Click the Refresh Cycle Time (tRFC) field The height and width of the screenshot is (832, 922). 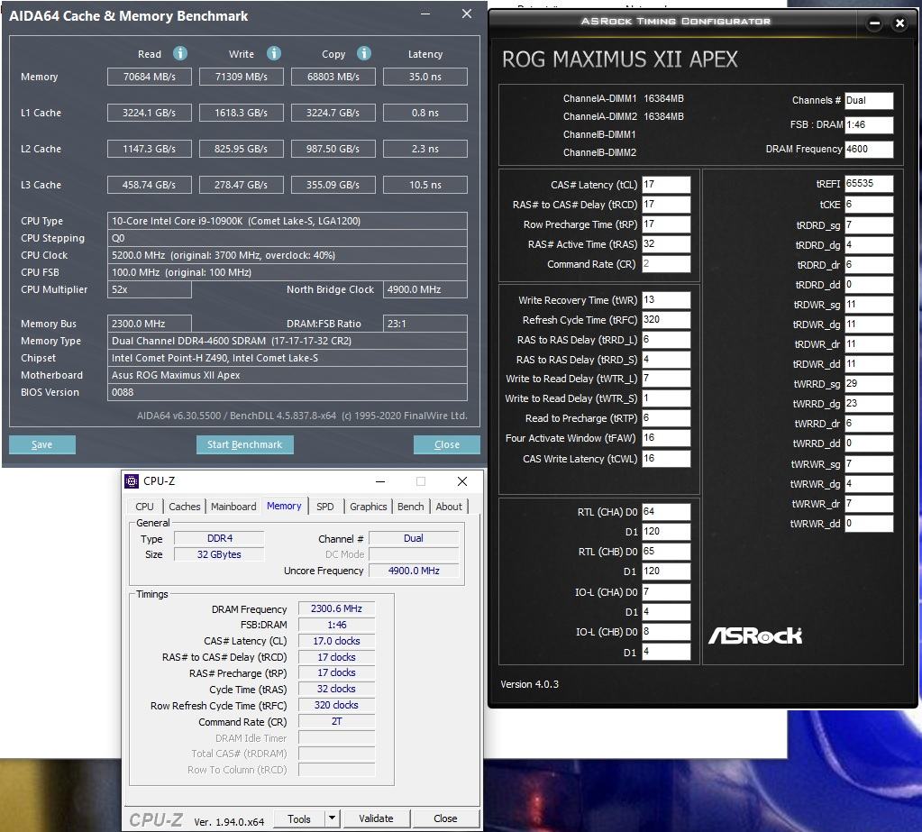click(666, 320)
